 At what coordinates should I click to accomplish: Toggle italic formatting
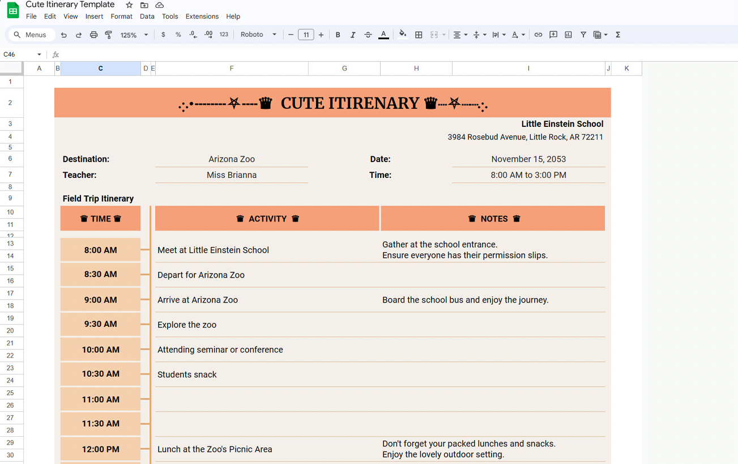tap(353, 35)
